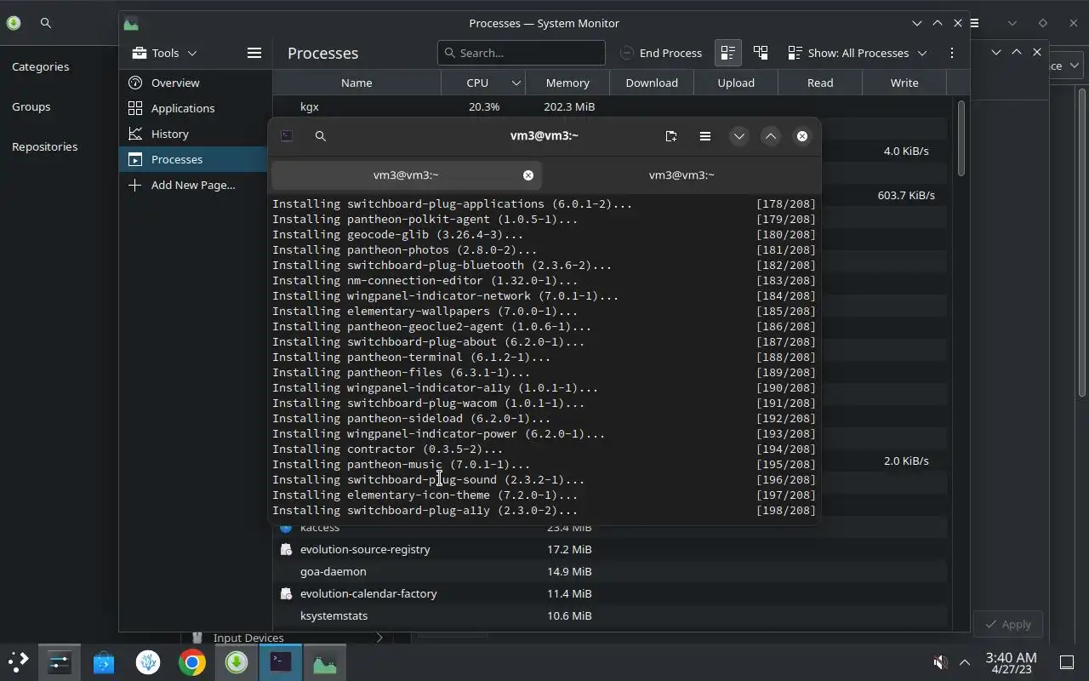Open the System Monitor three-dot overflow menu

click(951, 53)
